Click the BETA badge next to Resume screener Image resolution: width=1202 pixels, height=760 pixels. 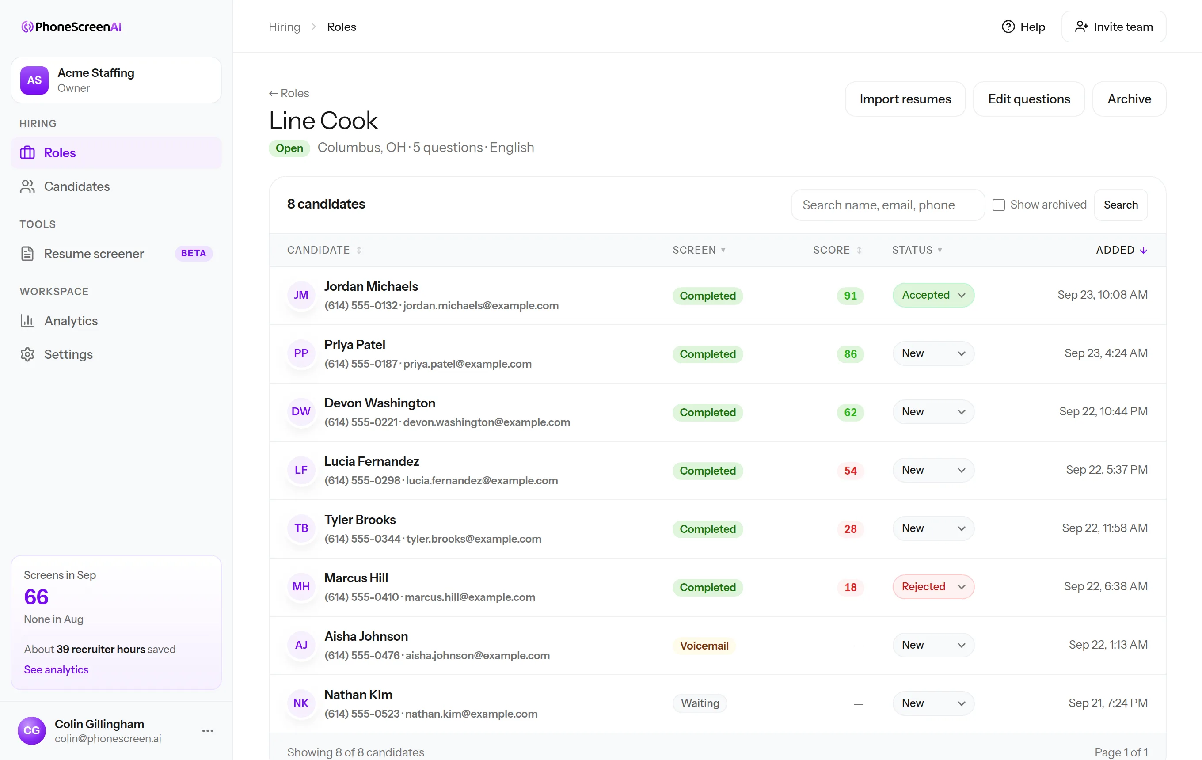tap(194, 253)
